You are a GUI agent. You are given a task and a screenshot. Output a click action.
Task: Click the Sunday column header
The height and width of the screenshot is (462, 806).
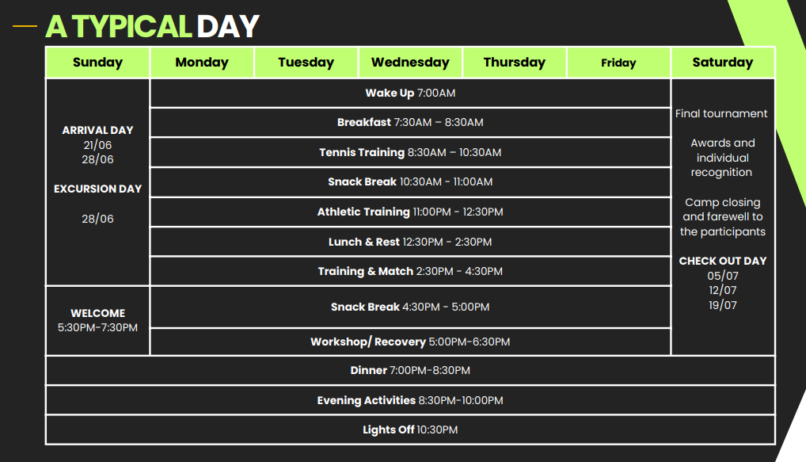coord(97,63)
